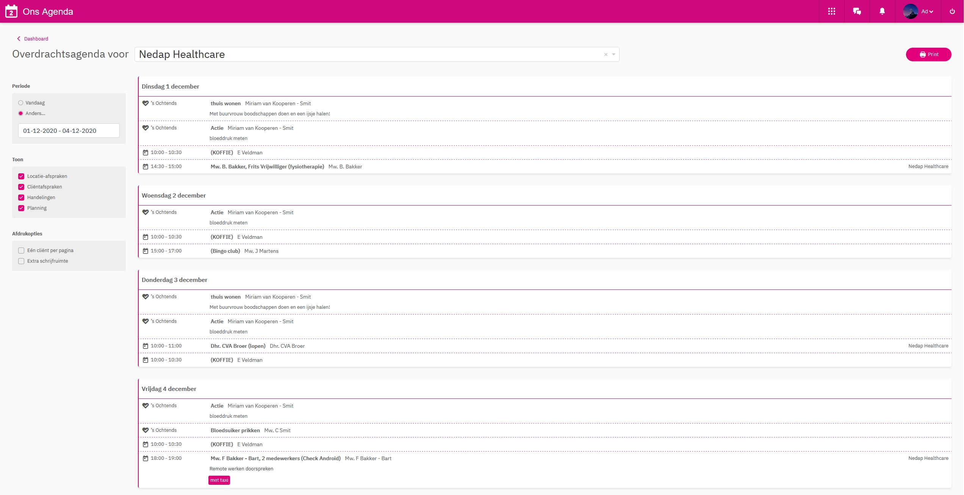Print the handover agenda

(x=928, y=54)
